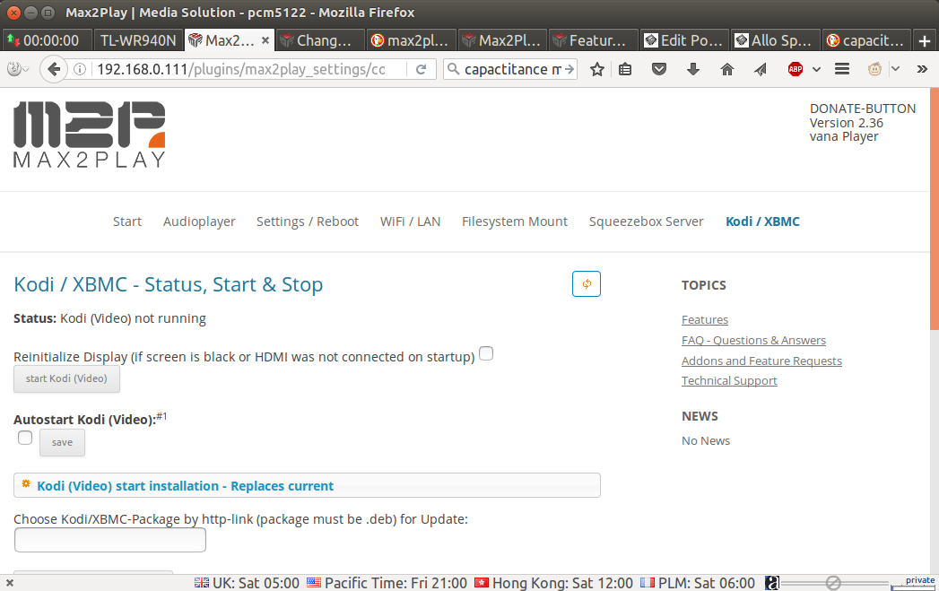The image size is (939, 591).
Task: Expand the Adblock Plus dropdown arrow
Action: (816, 69)
